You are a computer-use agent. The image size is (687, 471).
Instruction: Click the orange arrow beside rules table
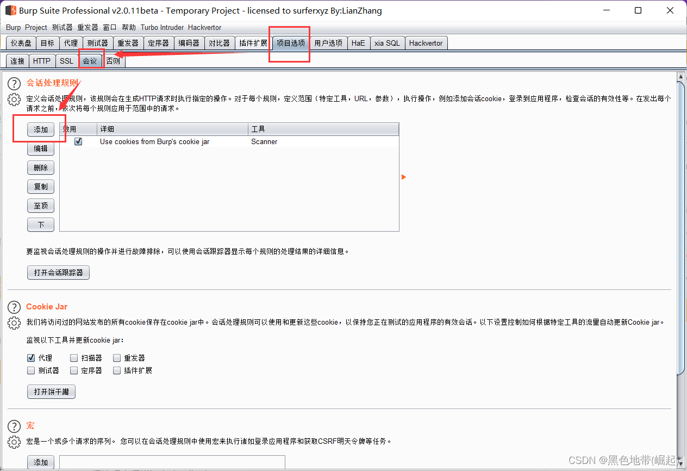[x=404, y=177]
